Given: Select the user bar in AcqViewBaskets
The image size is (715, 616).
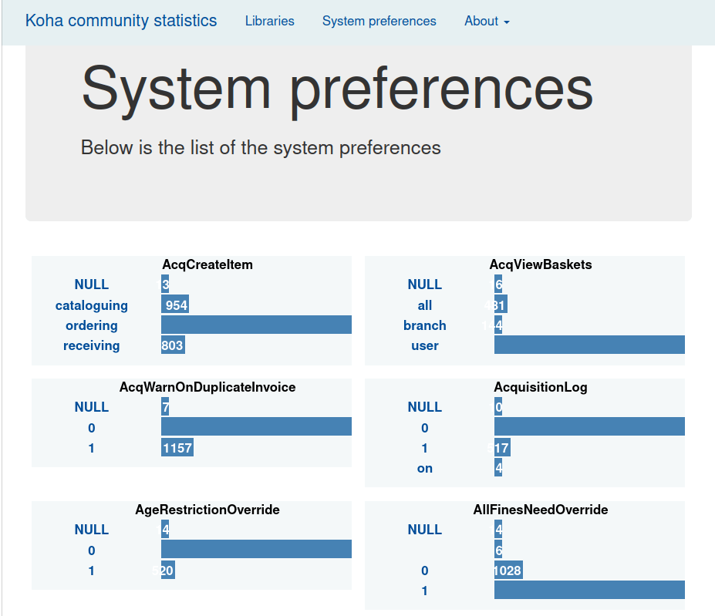Looking at the screenshot, I should coord(589,345).
